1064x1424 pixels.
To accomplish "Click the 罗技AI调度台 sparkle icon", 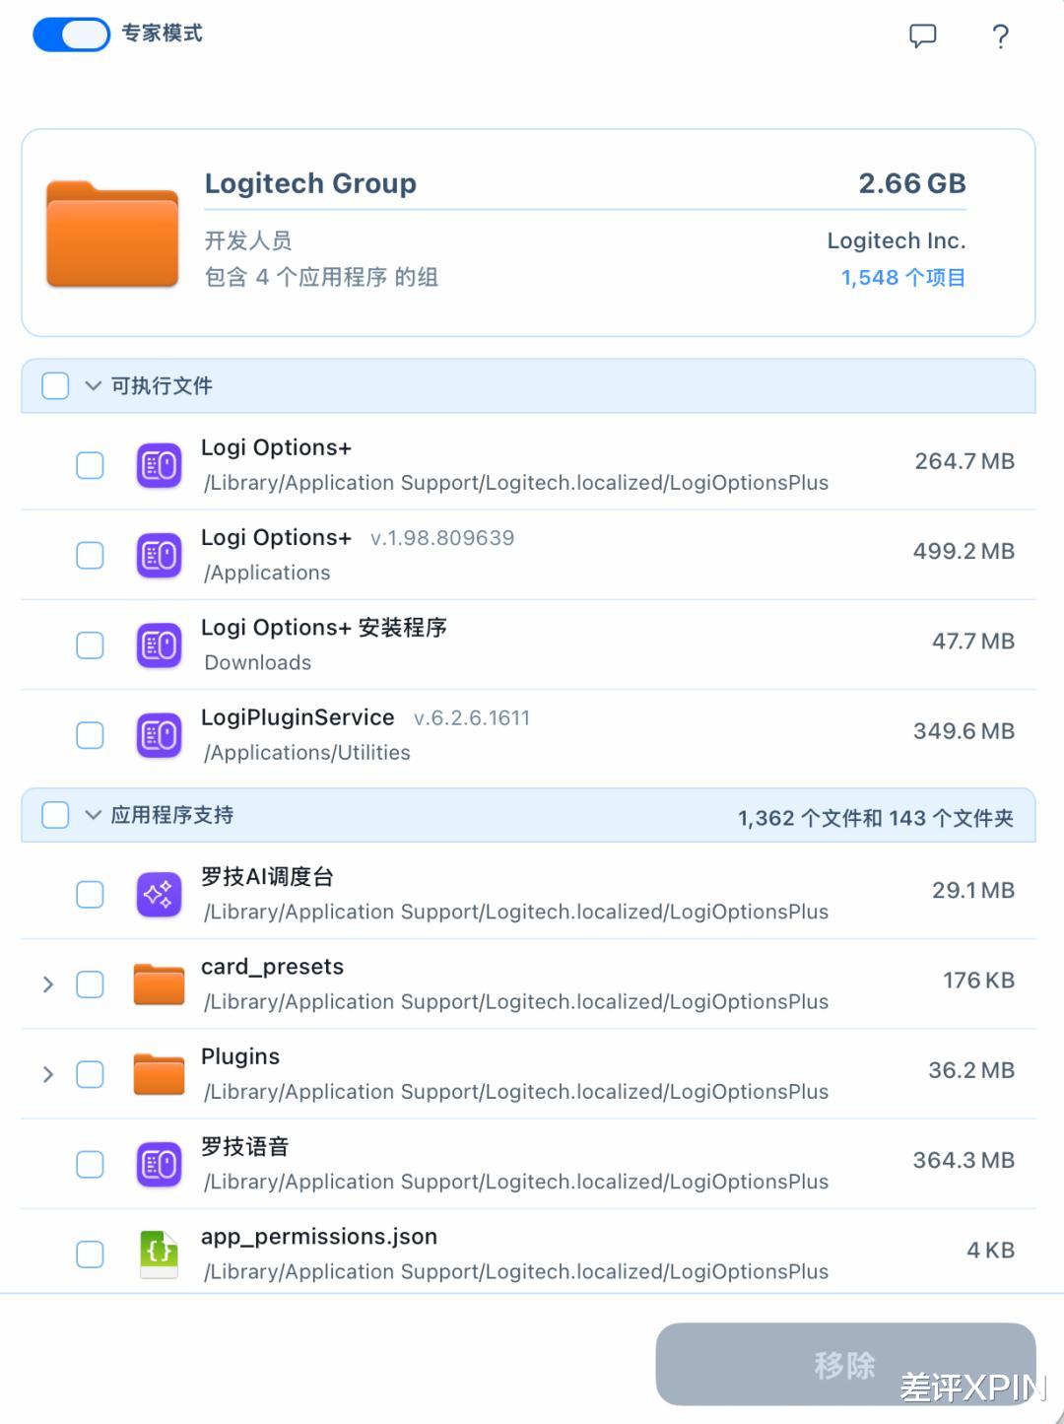I will [x=159, y=894].
